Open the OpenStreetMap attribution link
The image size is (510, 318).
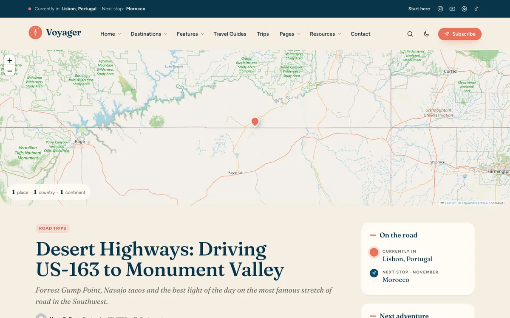click(x=475, y=203)
